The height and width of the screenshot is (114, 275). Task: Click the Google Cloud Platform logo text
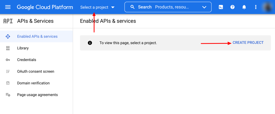45,7
